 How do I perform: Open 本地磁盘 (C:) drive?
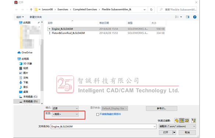(28, 97)
